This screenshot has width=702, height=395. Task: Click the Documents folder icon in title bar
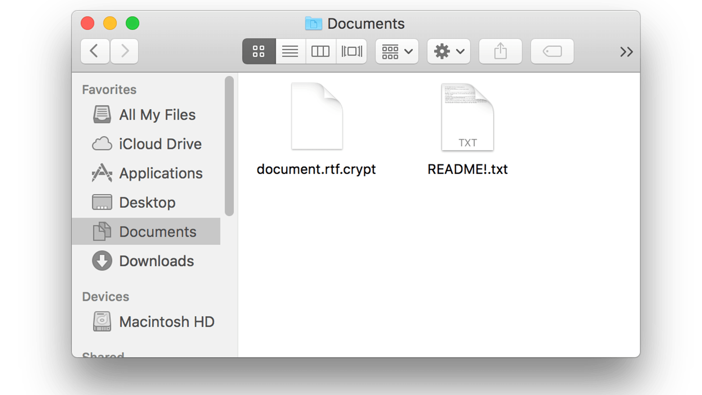tap(313, 23)
